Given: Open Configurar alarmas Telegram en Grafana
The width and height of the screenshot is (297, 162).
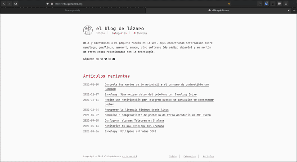Looking at the screenshot, I should [x=134, y=120].
